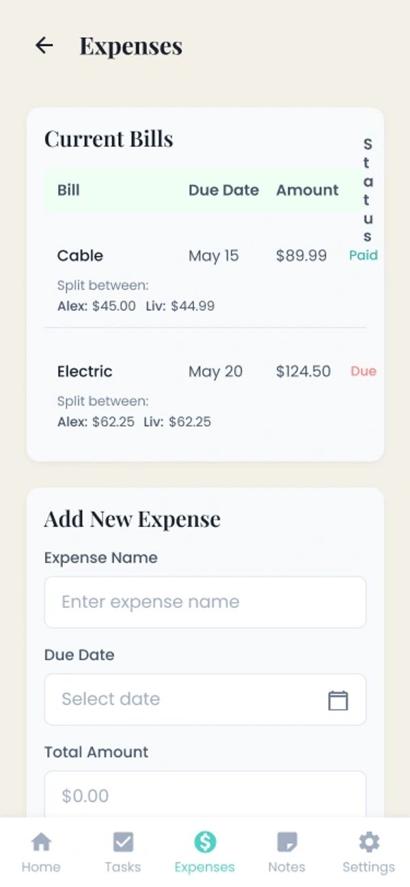Click the Amount column header
Viewport: 410px width, 887px height.
[307, 190]
